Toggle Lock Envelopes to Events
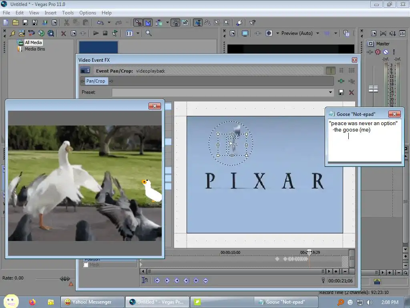410x308 pixels. 176,22
